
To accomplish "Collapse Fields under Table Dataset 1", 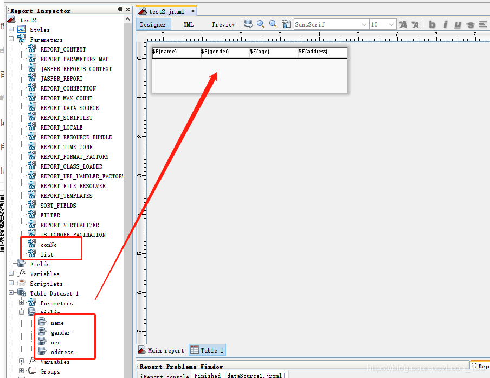I will pos(21,312).
